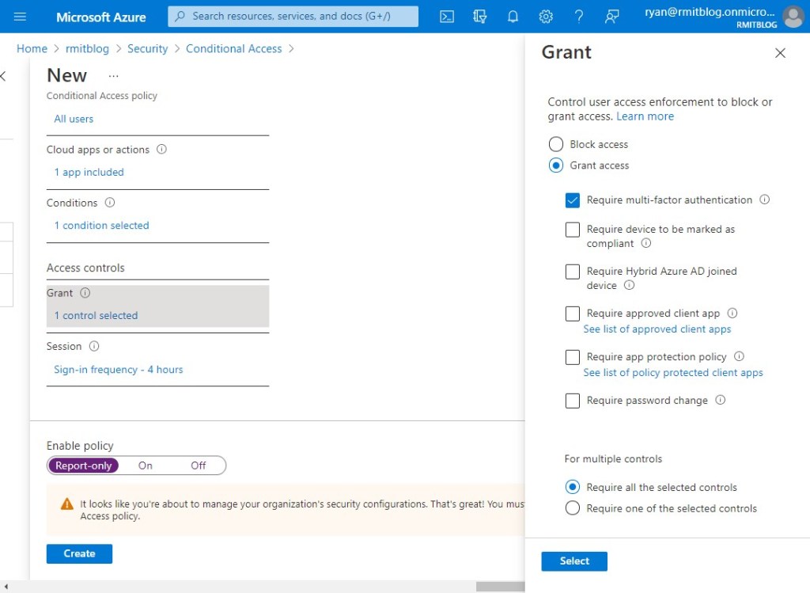Image resolution: width=810 pixels, height=593 pixels.
Task: Open the Help question mark
Action: [579, 17]
